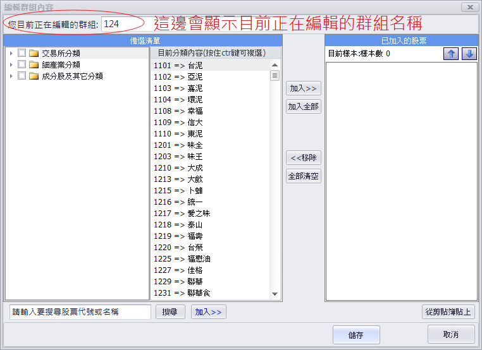Select stock row 1101 => 台泥

click(211, 66)
